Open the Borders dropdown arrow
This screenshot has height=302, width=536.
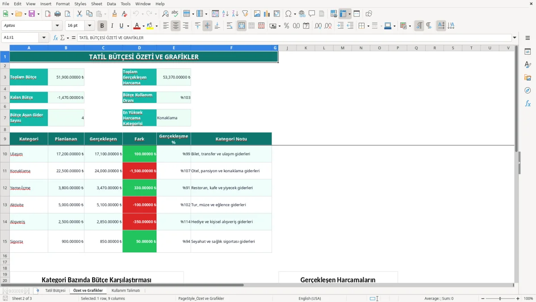(x=368, y=26)
